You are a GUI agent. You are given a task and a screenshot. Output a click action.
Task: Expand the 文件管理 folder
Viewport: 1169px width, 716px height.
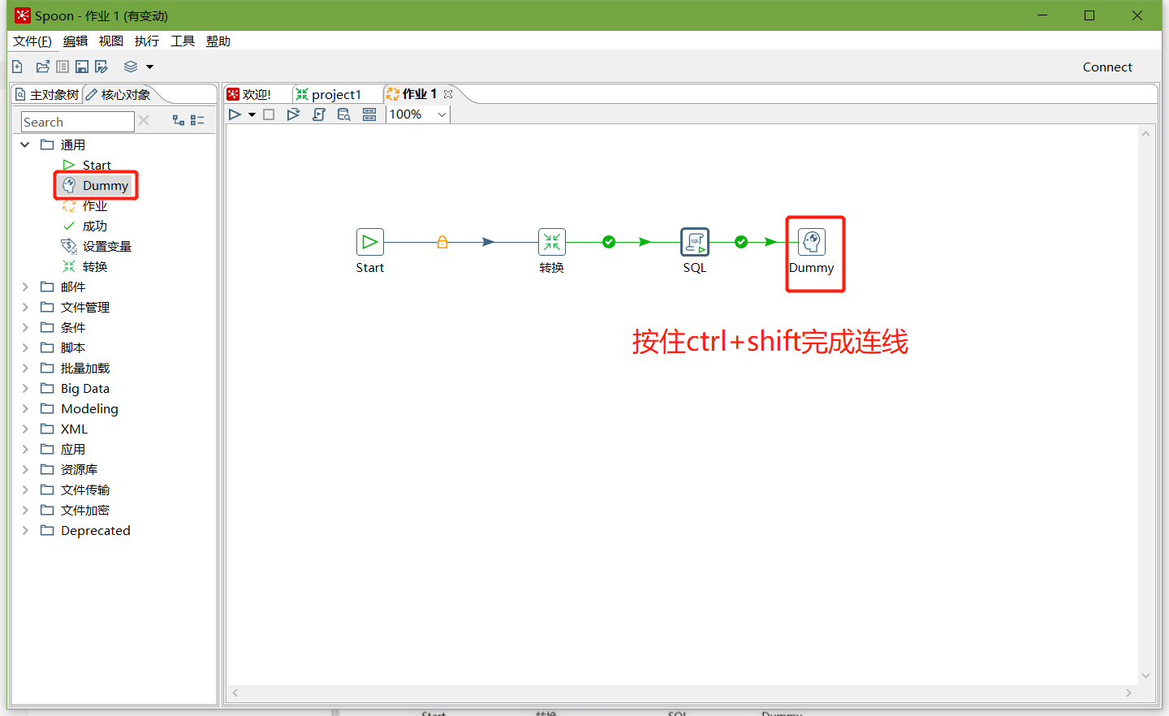25,307
